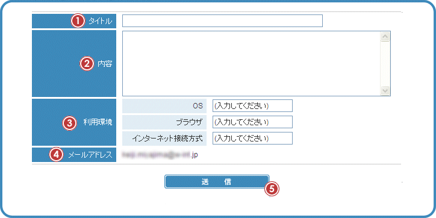Focus the 内容 text area
The width and height of the screenshot is (436, 218).
point(257,64)
